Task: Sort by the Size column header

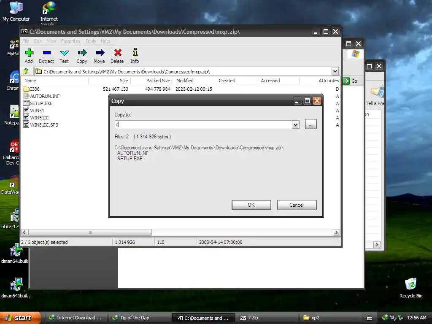Action: [109, 81]
